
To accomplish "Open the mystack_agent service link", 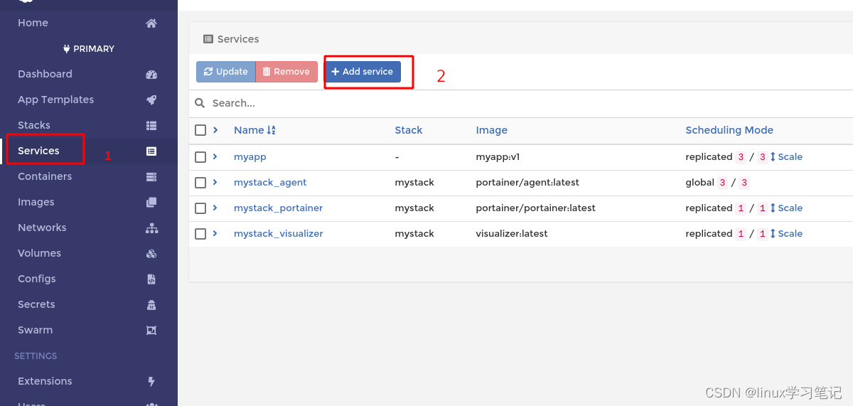I will click(270, 182).
